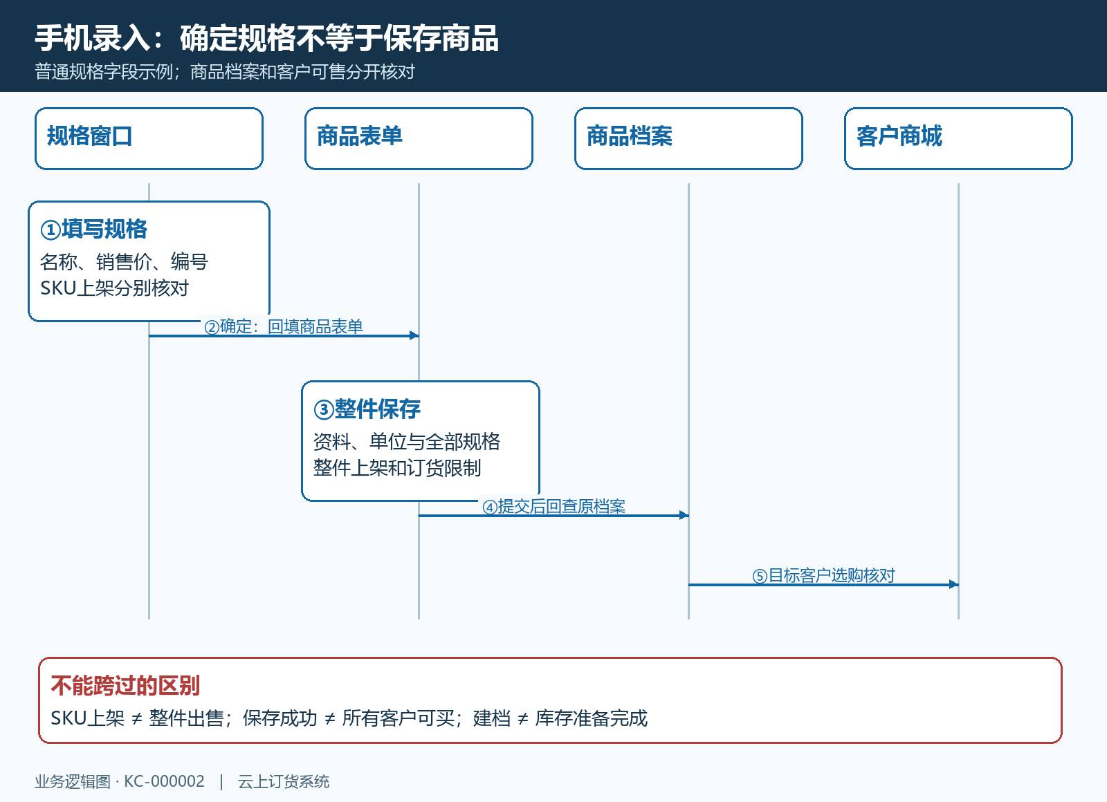Viewport: 1107px width, 802px height.
Task: Click the line 'SKU上架分别核对'
Action: (115, 288)
